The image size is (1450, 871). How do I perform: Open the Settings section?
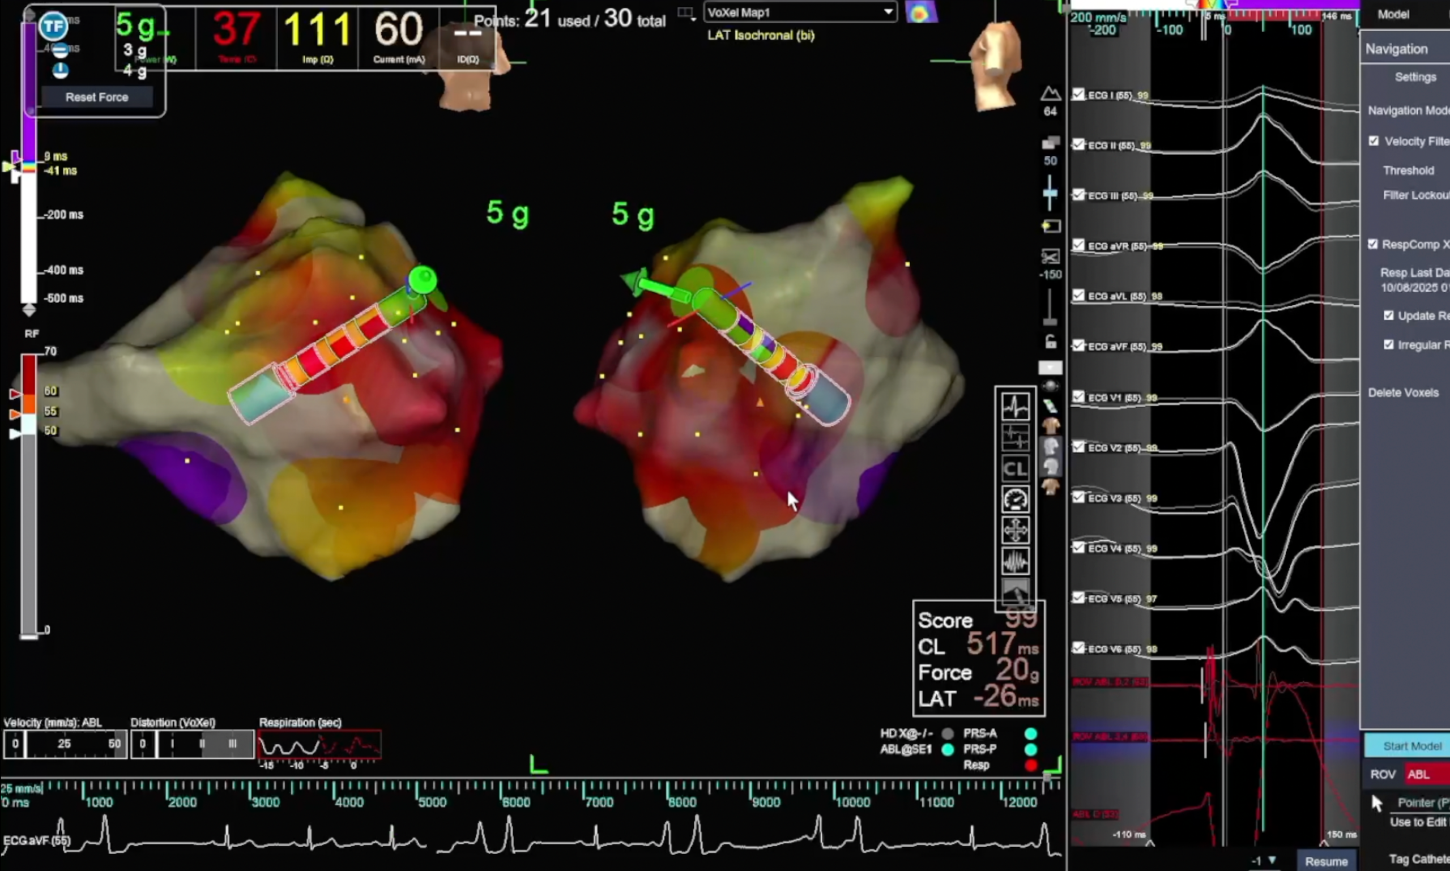[x=1415, y=77]
